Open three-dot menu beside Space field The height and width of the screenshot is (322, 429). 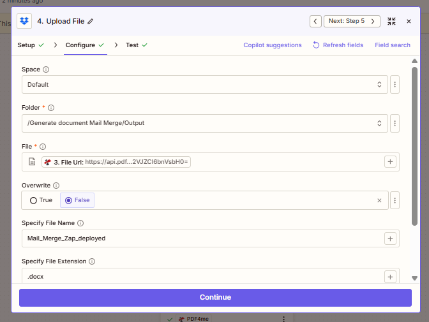pos(395,84)
